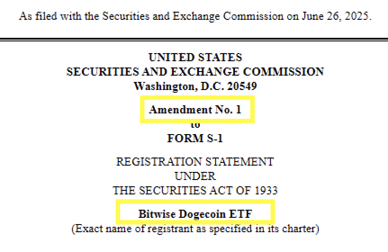
Task: Click the word UNDER
Action: click(195, 176)
